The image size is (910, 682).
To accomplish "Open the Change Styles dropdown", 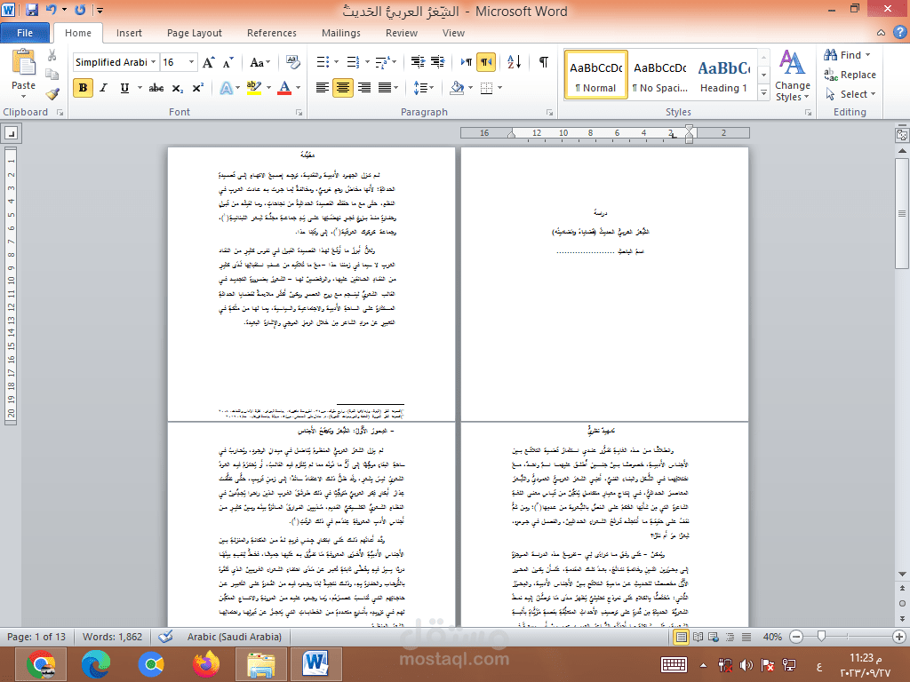I will [x=792, y=75].
